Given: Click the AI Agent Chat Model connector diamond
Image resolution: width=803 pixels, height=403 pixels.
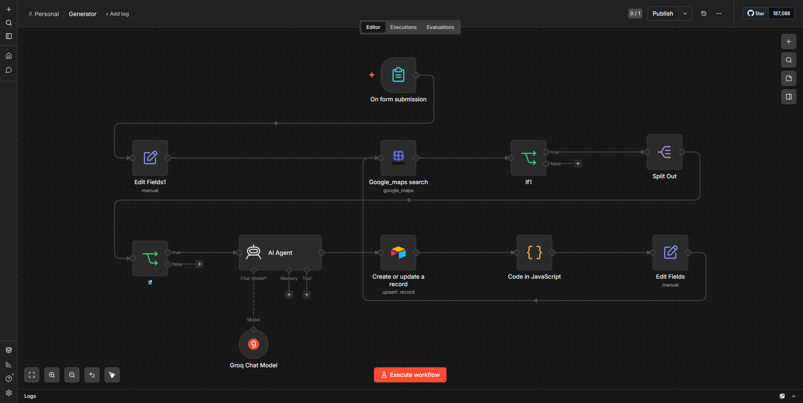Looking at the screenshot, I should [x=253, y=271].
